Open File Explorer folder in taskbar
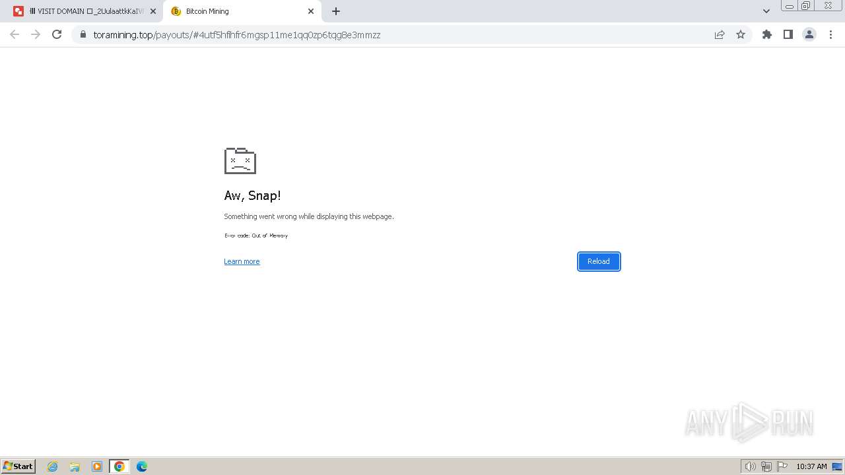845x475 pixels. [75, 466]
